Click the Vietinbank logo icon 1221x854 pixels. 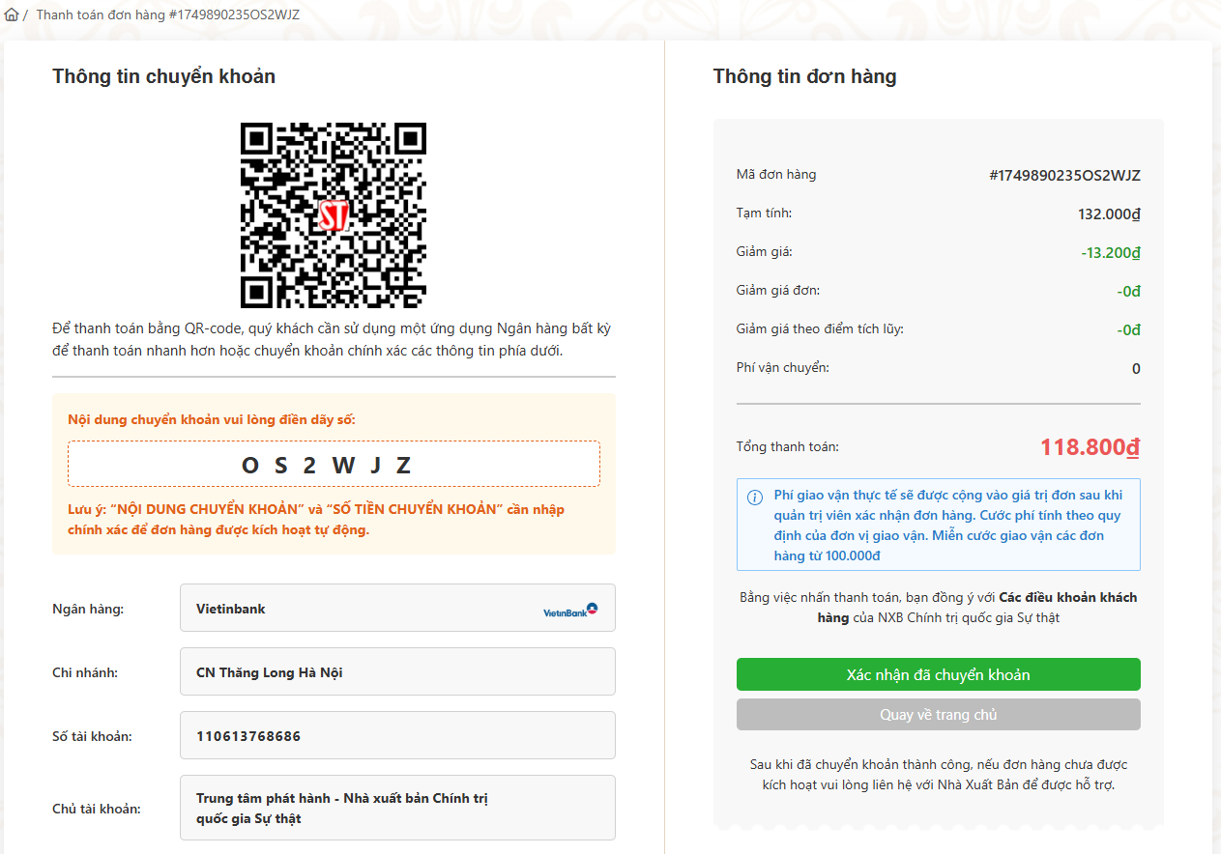click(570, 610)
